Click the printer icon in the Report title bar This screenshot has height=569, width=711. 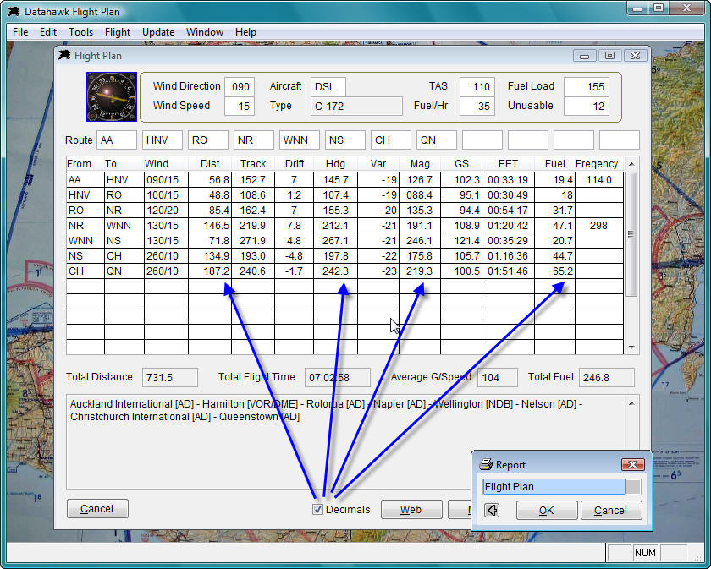(486, 464)
